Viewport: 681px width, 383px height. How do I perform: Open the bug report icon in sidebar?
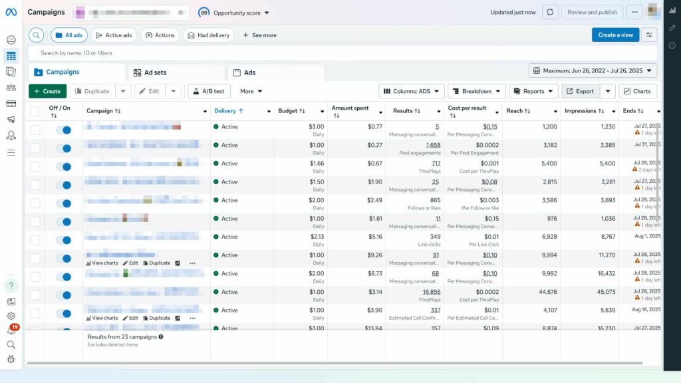click(11, 359)
